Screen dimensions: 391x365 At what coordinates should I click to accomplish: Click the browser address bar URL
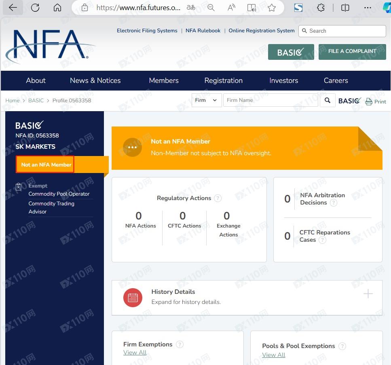pos(138,8)
